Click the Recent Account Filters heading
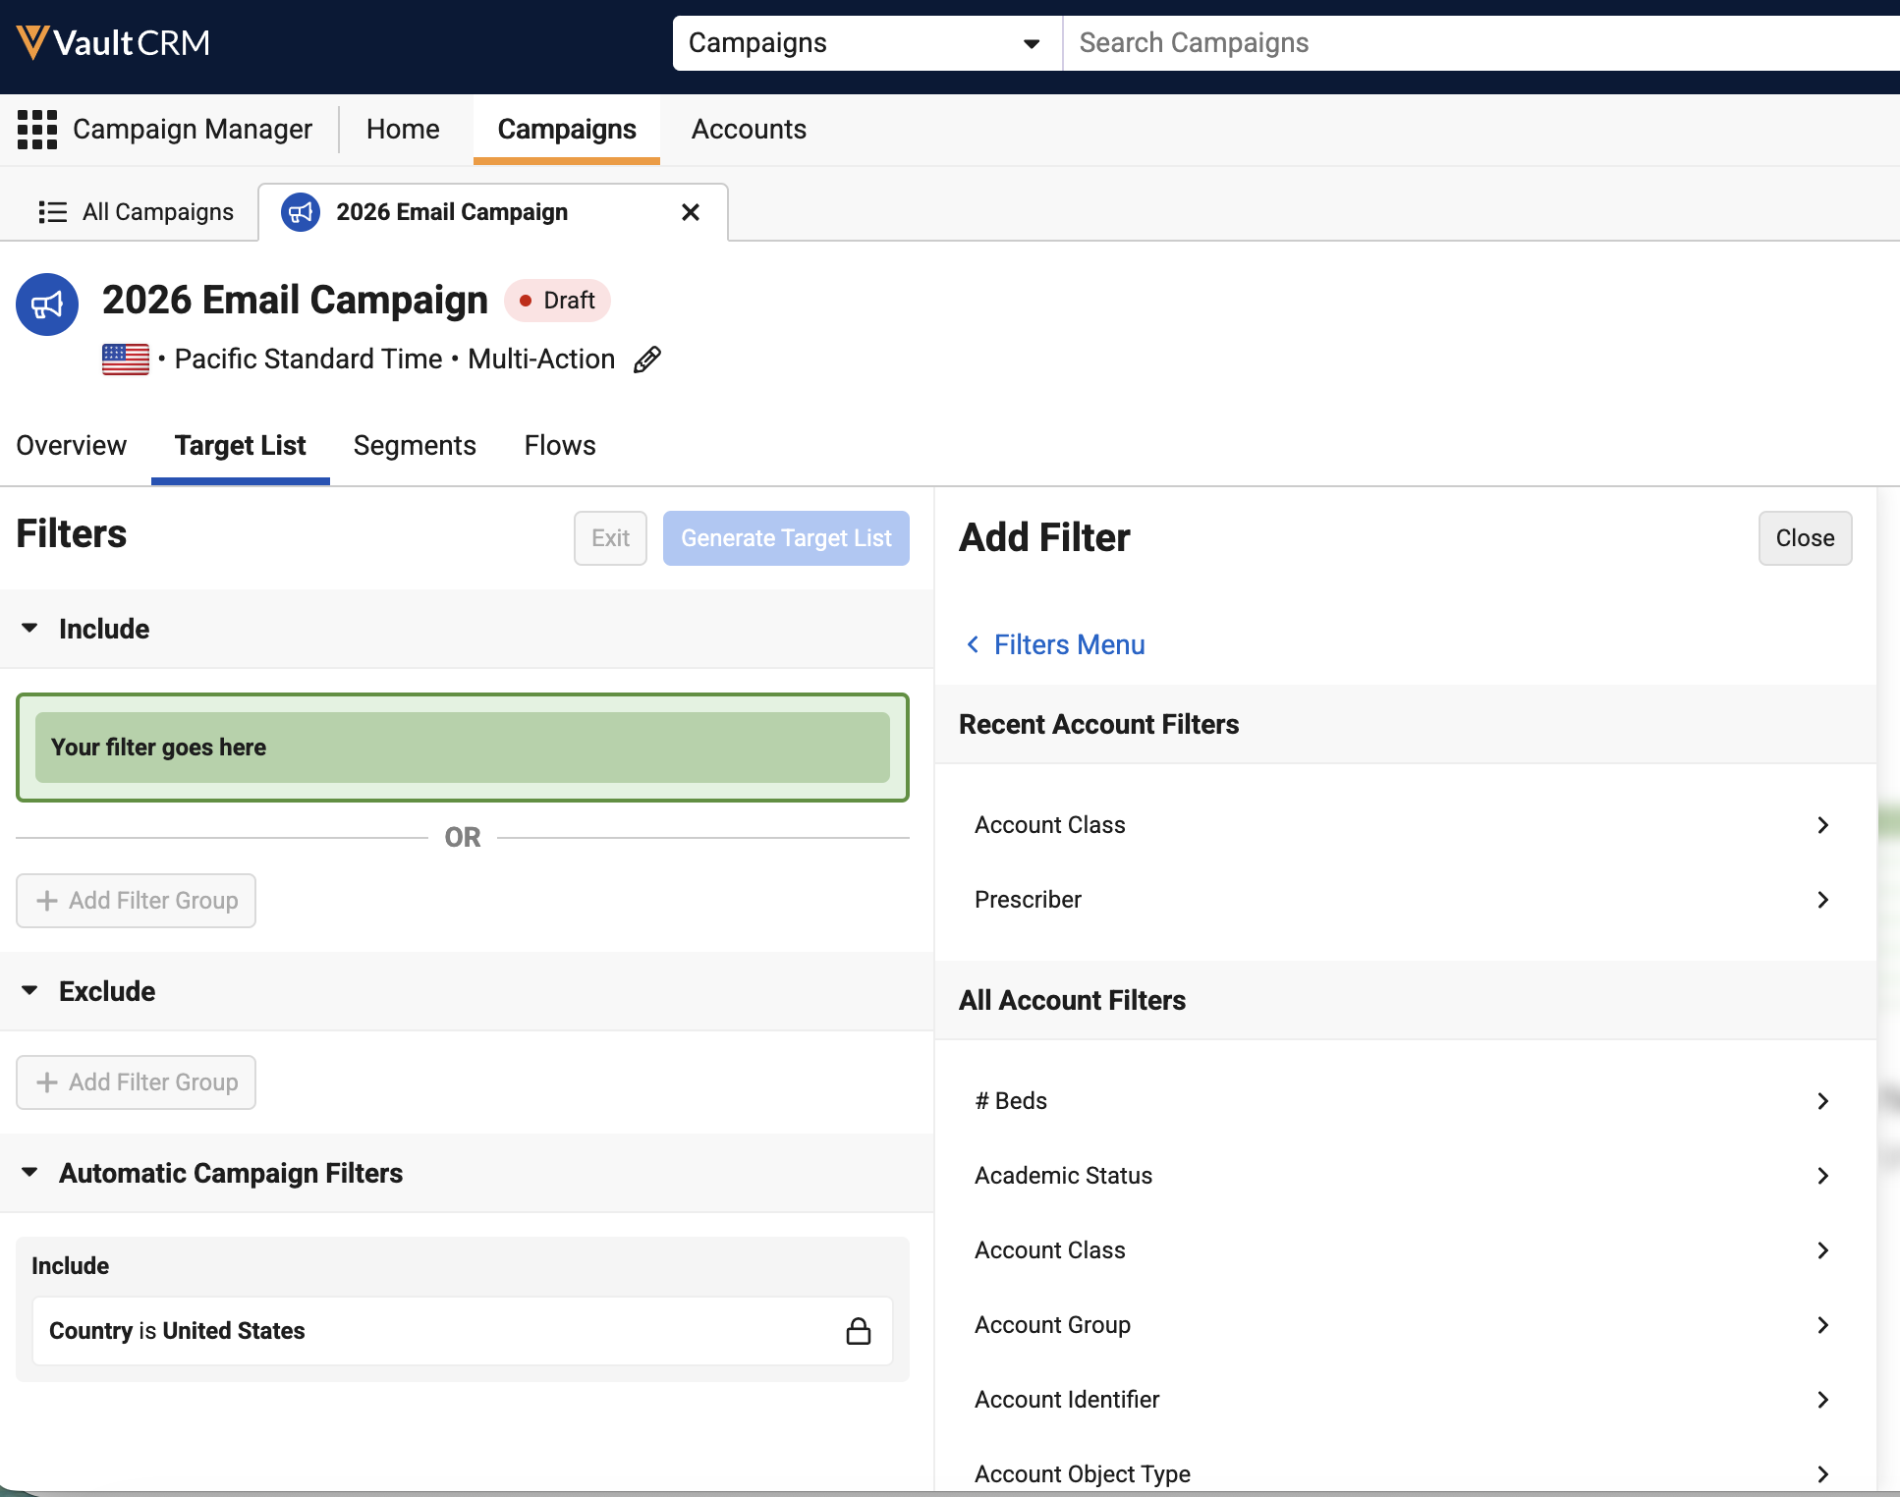This screenshot has height=1497, width=1900. 1098,725
